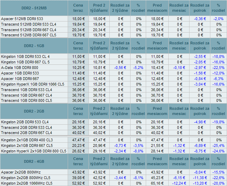Click the -0,73 € two-week difference value
Screen dimensions: 227x186
(120, 145)
